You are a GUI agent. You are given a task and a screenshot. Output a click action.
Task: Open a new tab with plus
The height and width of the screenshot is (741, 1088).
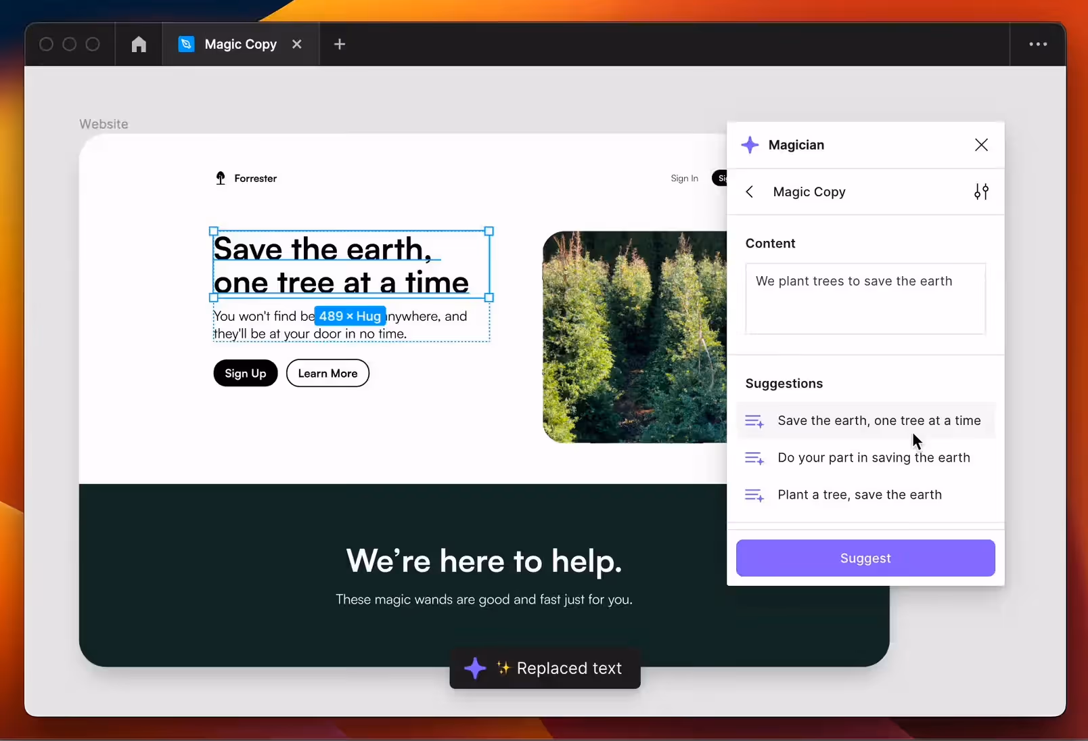[340, 45]
